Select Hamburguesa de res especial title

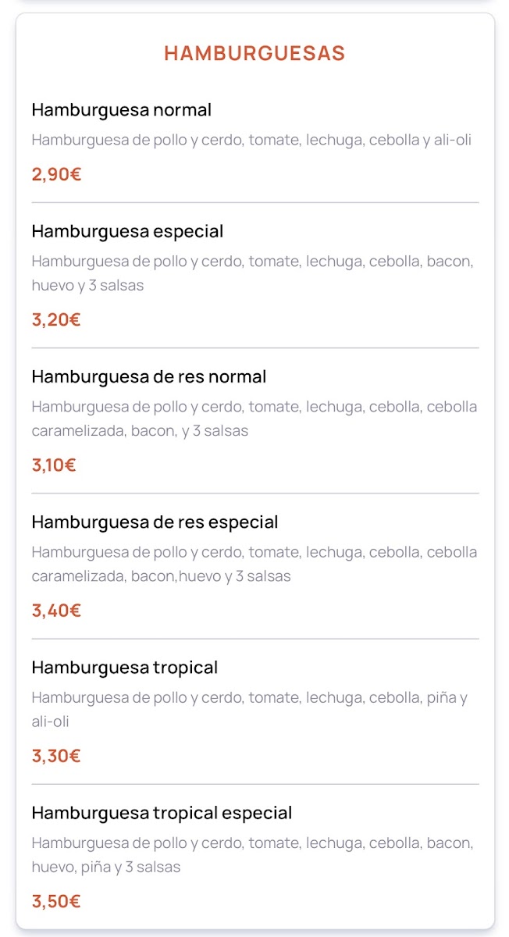155,522
